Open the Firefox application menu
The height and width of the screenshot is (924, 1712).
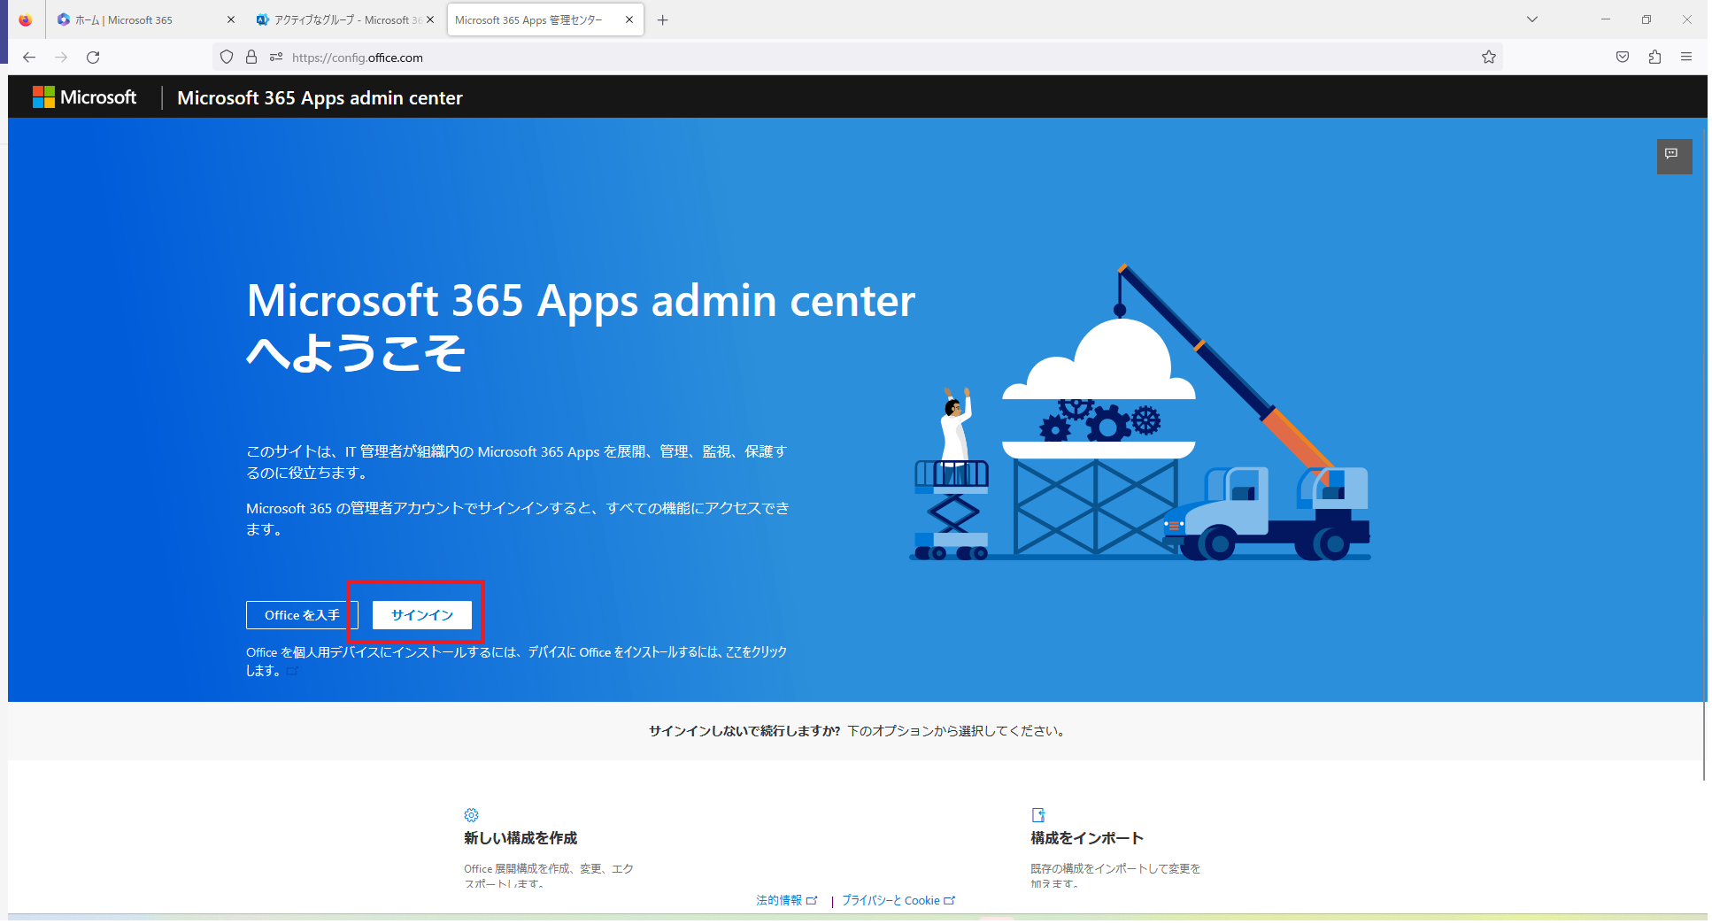point(1686,58)
